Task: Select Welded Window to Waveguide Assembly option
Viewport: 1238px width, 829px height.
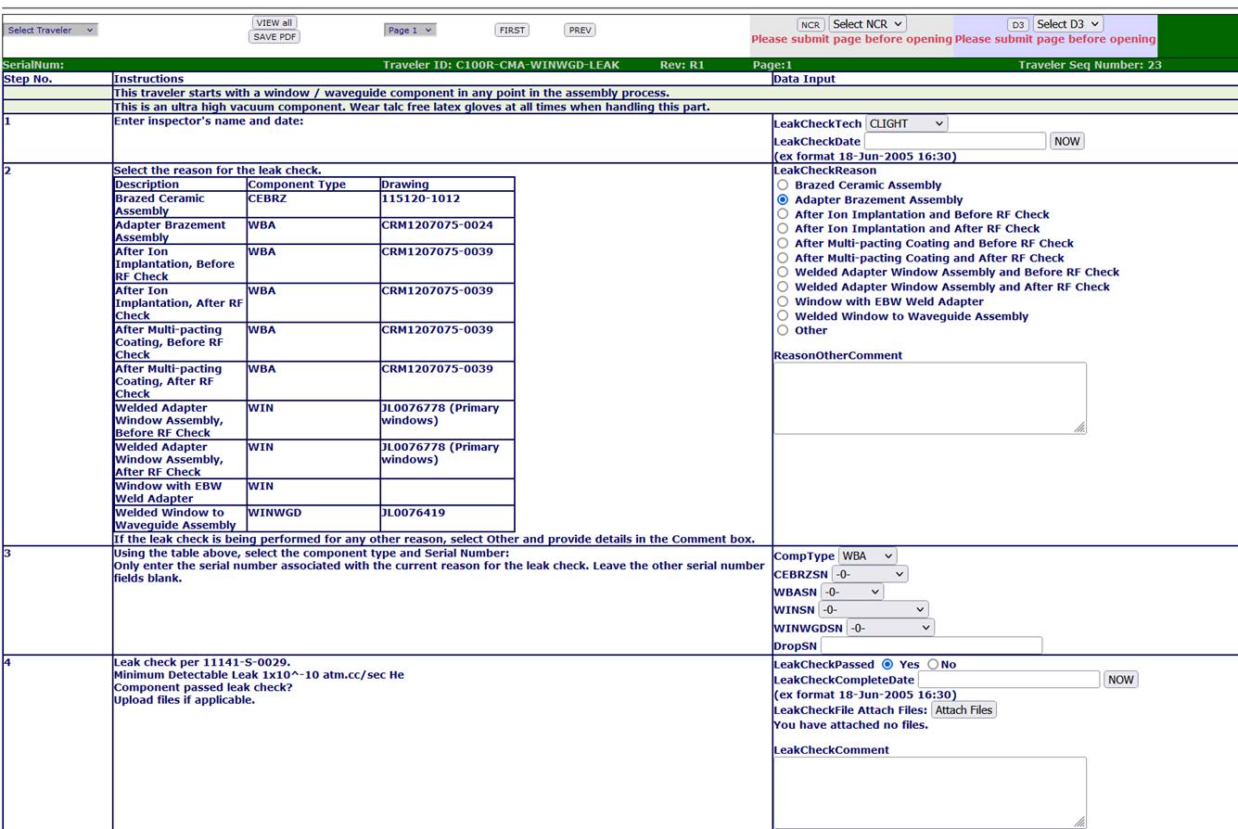Action: (x=784, y=316)
